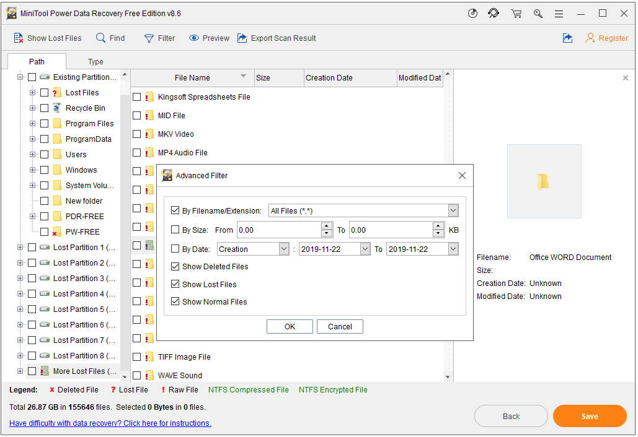The image size is (638, 437).
Task: Click Export Scan Result in the toolbar
Action: click(x=277, y=38)
